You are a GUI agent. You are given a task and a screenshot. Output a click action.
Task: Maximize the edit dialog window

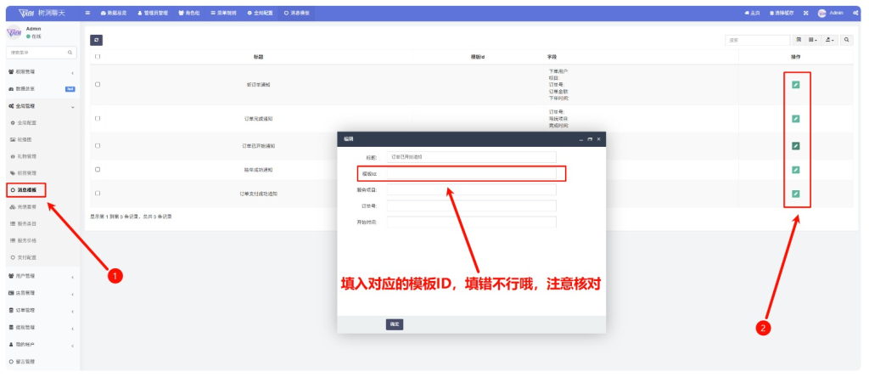point(590,139)
